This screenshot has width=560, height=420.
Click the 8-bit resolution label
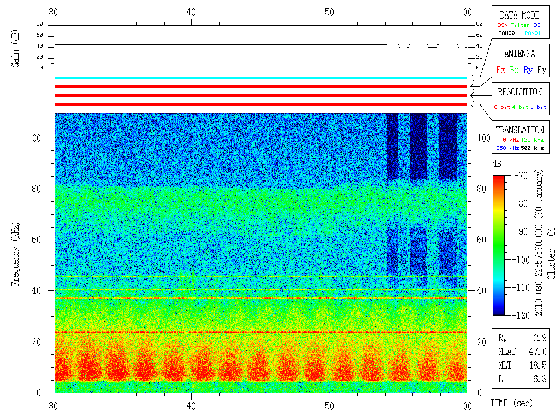click(502, 107)
